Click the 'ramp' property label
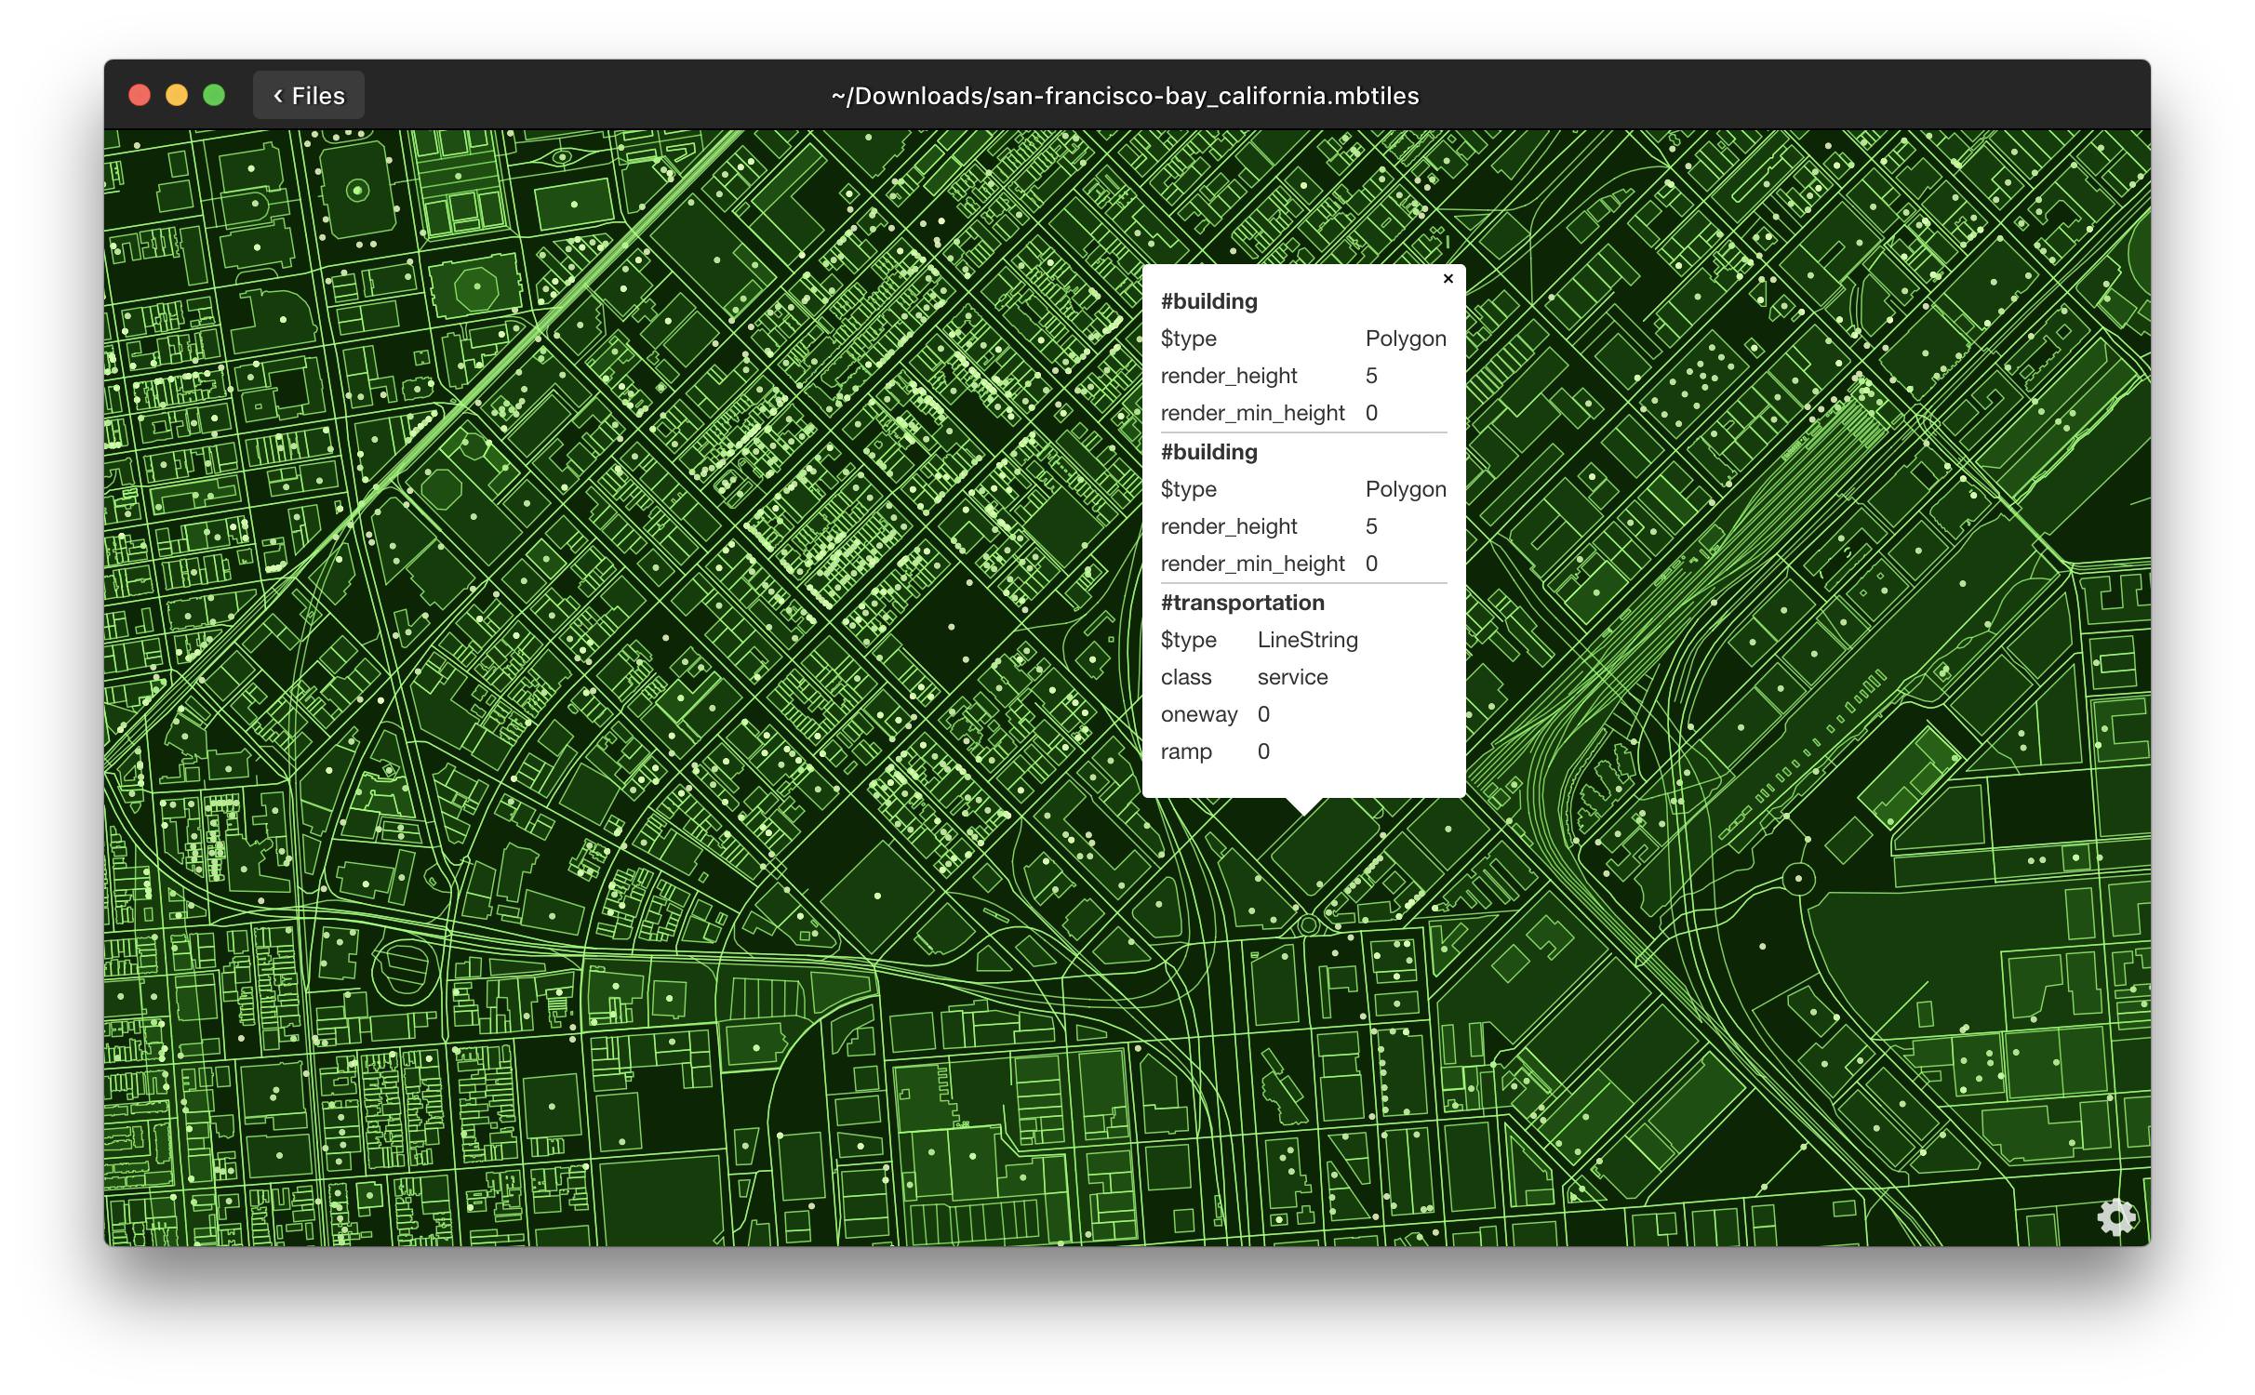The width and height of the screenshot is (2255, 1395). tap(1186, 751)
